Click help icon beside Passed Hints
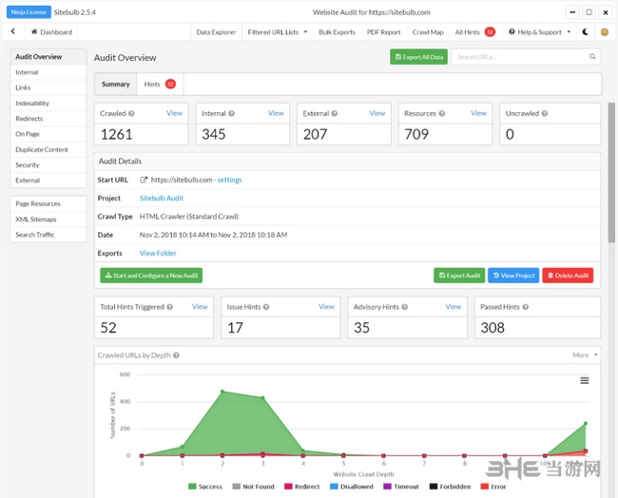Viewport: 618px width, 498px height. (x=526, y=307)
